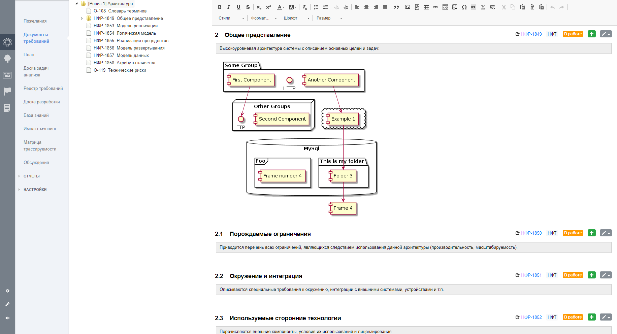Increase the indent
This screenshot has width=617, height=334.
point(346,7)
